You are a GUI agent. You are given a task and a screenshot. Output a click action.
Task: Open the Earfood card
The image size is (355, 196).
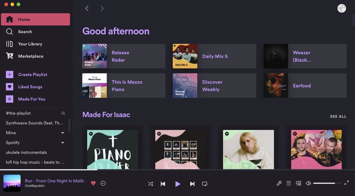pyautogui.click(x=305, y=85)
